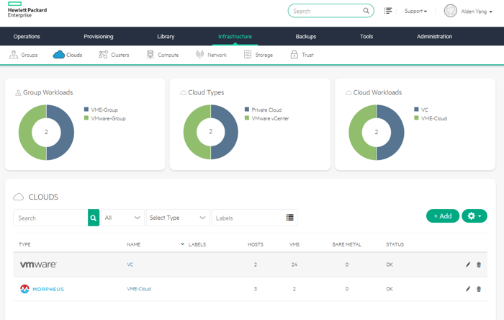504x320 pixels.
Task: Open the activity list icon in header
Action: pyautogui.click(x=388, y=11)
